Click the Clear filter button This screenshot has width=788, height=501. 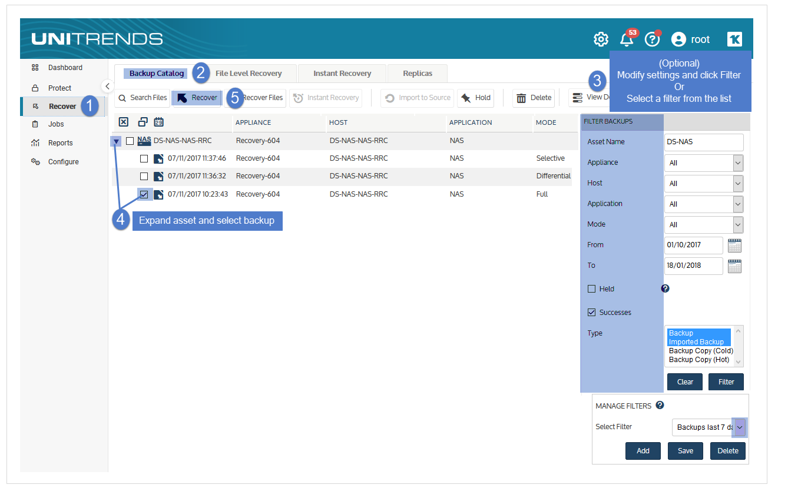click(x=685, y=382)
